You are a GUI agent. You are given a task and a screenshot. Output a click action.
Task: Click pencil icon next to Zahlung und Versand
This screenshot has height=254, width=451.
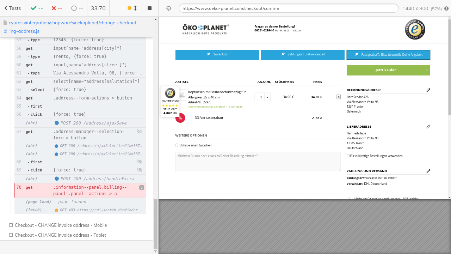tap(428, 171)
